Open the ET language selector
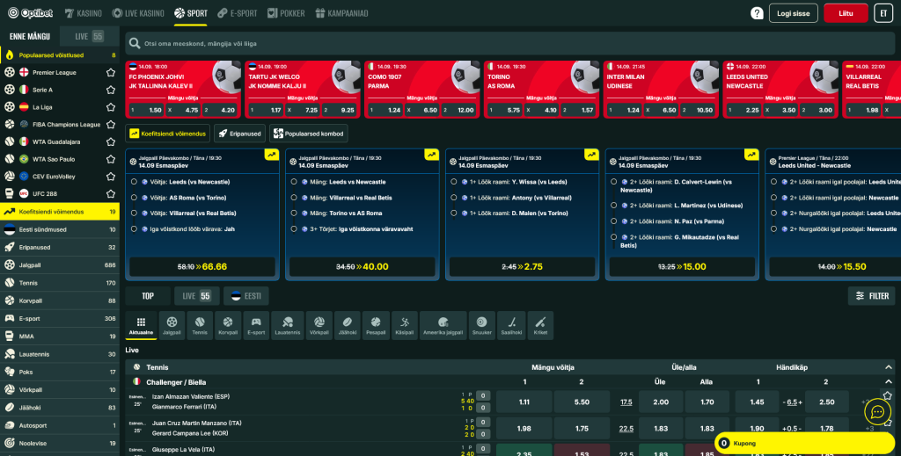Viewport: 901px width, 456px height. [x=883, y=13]
